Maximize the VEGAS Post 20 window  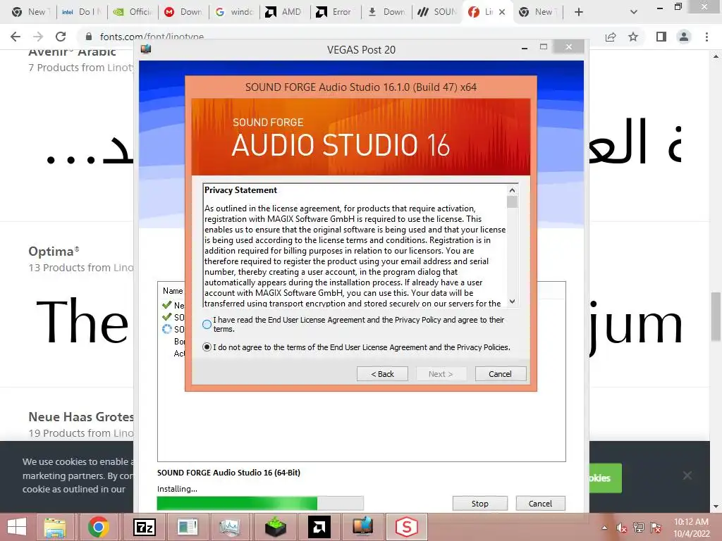544,47
